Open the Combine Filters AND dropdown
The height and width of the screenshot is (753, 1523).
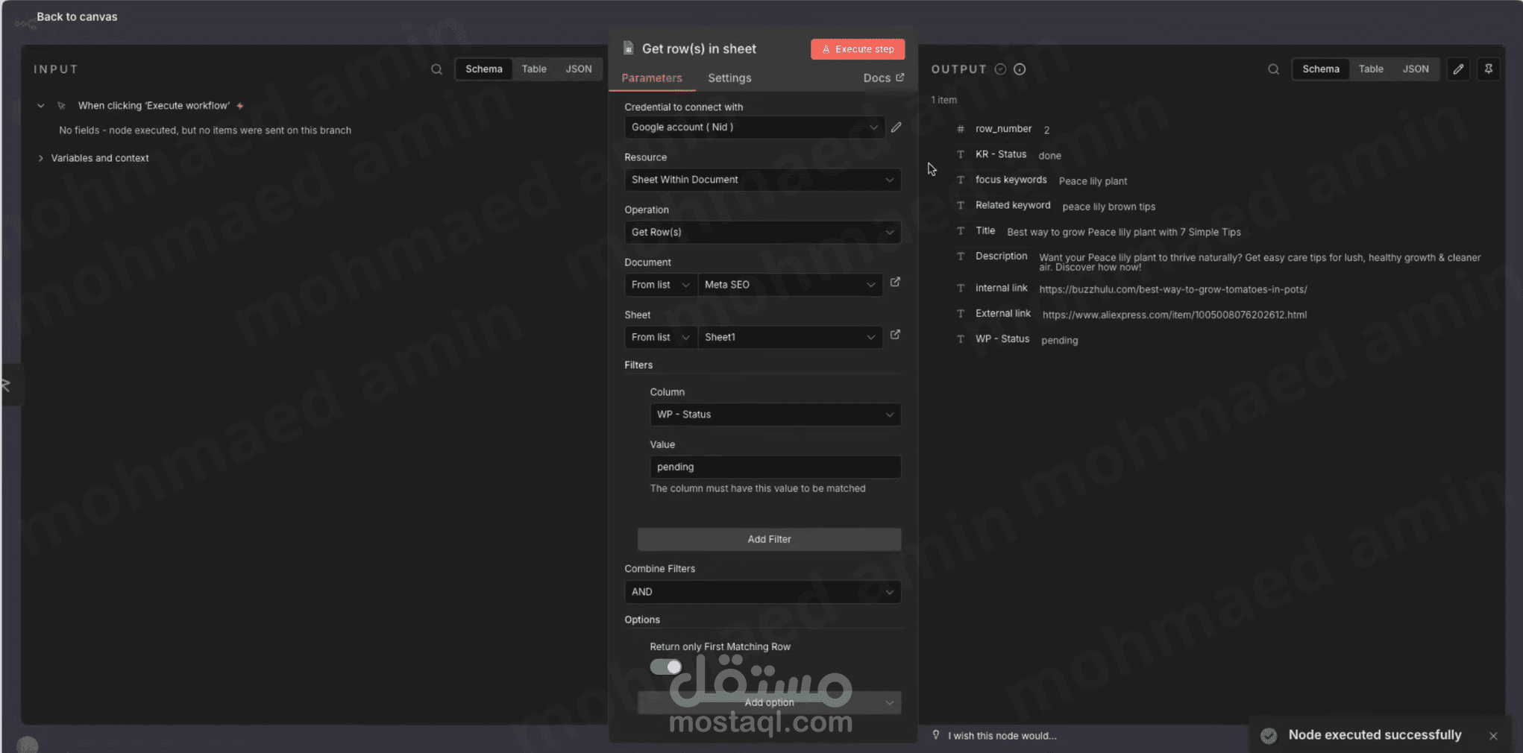762,592
